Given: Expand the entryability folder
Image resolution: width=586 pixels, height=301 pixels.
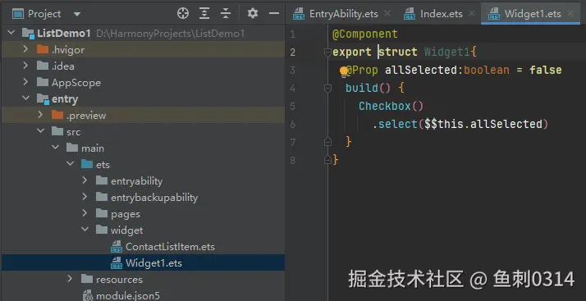Looking at the screenshot, I should click(x=85, y=180).
